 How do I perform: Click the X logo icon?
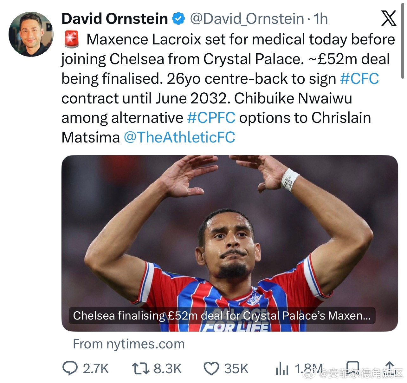point(389,18)
